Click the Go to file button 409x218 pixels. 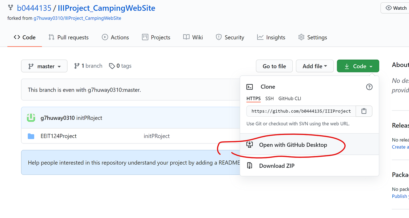point(274,66)
